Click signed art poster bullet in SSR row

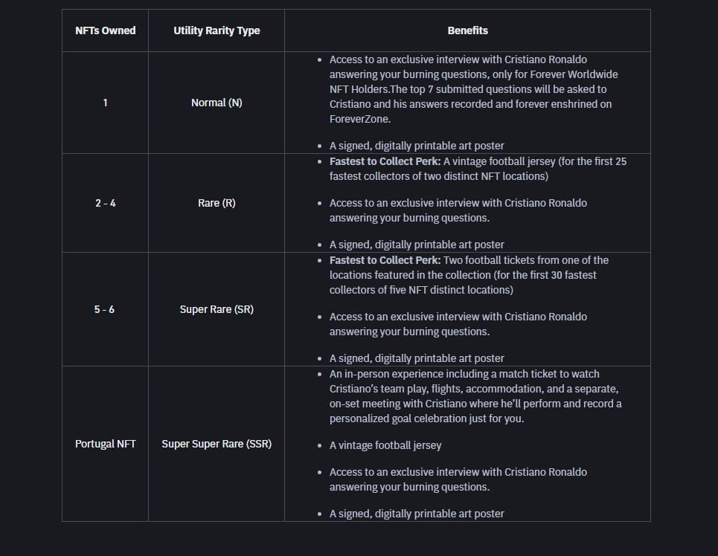[x=417, y=514]
